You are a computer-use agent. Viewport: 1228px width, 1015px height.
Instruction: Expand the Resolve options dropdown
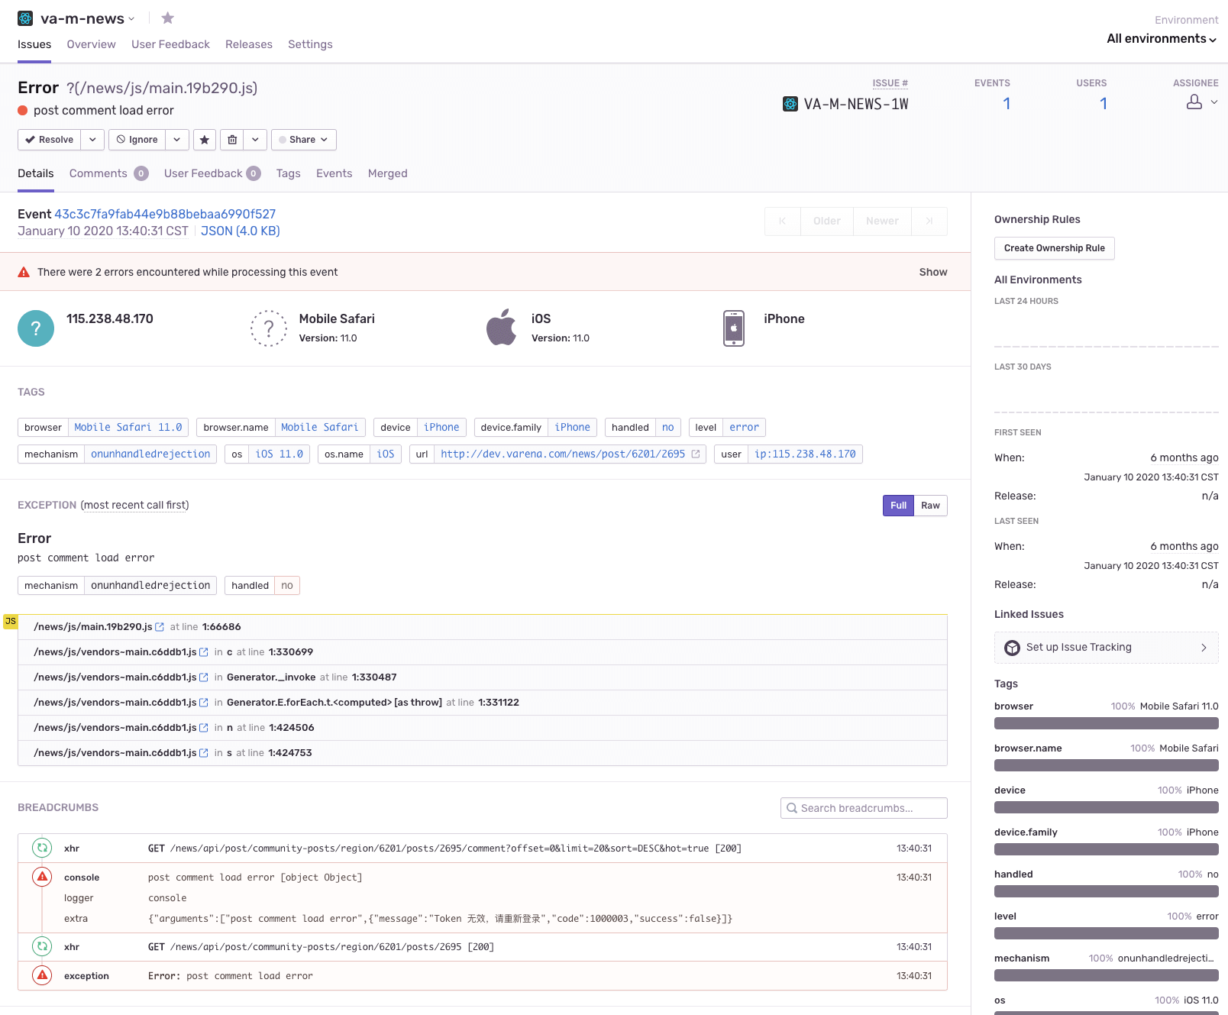tap(92, 140)
